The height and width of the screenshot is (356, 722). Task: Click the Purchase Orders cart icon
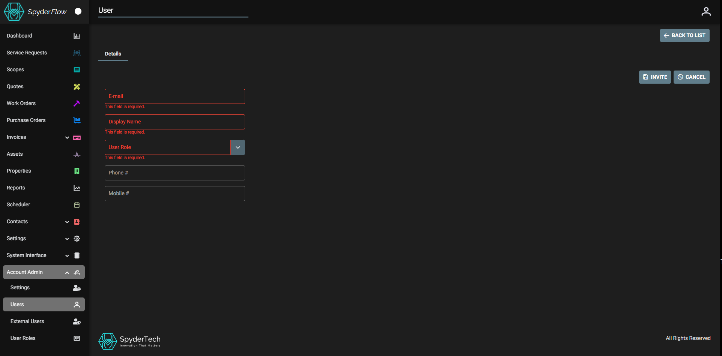click(77, 120)
